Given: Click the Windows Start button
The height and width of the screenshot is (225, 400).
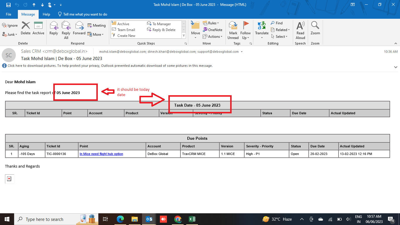Looking at the screenshot, I should tap(7, 219).
